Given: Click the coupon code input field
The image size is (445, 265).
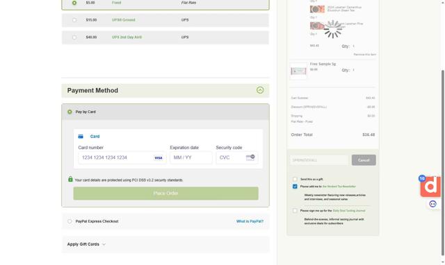Looking at the screenshot, I should click(x=319, y=160).
